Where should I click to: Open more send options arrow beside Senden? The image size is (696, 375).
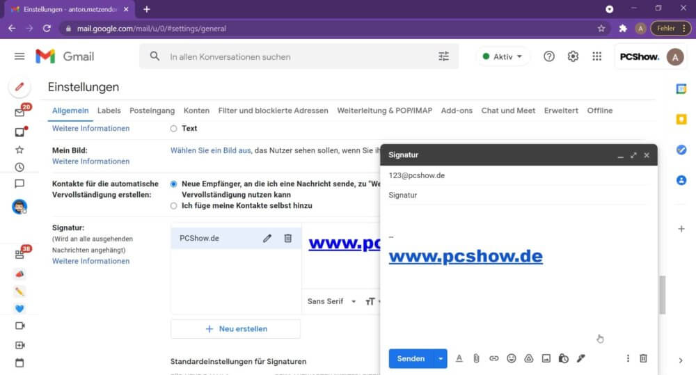[x=441, y=358]
